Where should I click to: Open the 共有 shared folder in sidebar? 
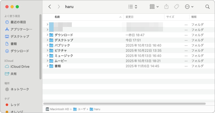pyautogui.click(x=13, y=74)
